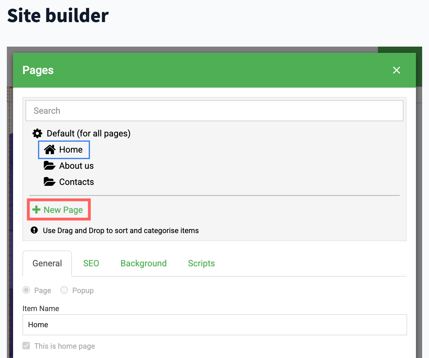Select the Popup radio button
Image resolution: width=429 pixels, height=358 pixels.
click(x=64, y=290)
